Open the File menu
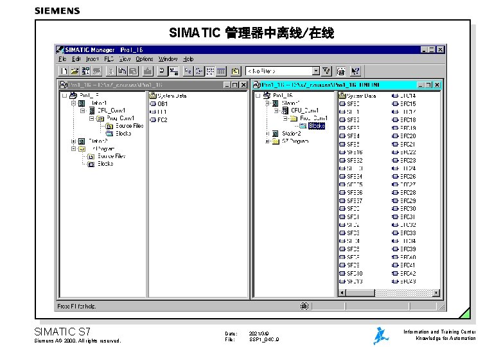Image resolution: width=501 pixels, height=347 pixels. 62,59
